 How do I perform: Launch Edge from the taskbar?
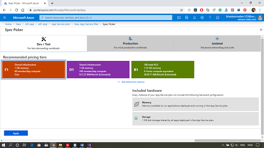point(32,145)
